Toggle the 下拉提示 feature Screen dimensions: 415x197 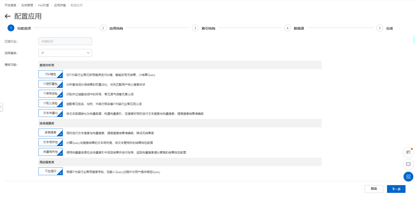[x=51, y=172]
